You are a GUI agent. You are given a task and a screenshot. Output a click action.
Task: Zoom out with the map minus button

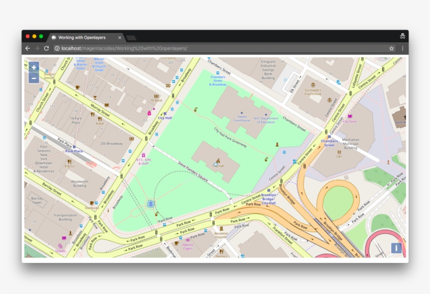(x=34, y=78)
